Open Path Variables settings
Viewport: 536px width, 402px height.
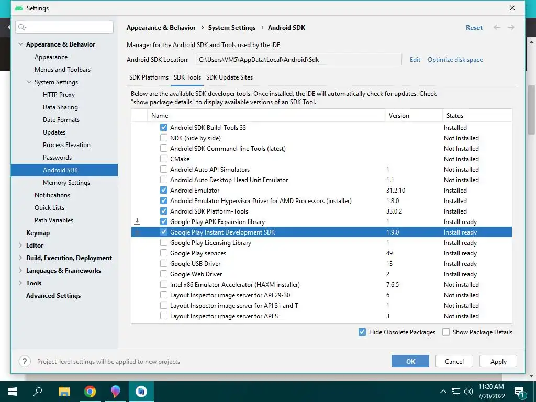[x=54, y=220]
